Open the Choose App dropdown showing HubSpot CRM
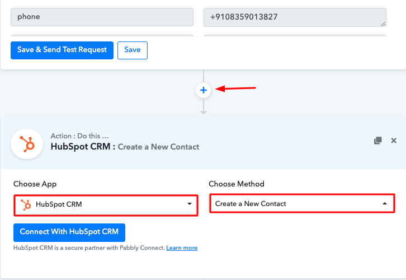The height and width of the screenshot is (280, 406). (x=106, y=204)
